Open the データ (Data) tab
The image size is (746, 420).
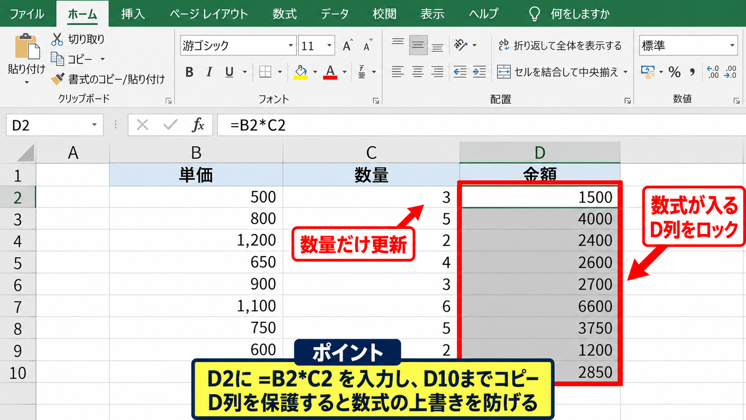pos(335,14)
